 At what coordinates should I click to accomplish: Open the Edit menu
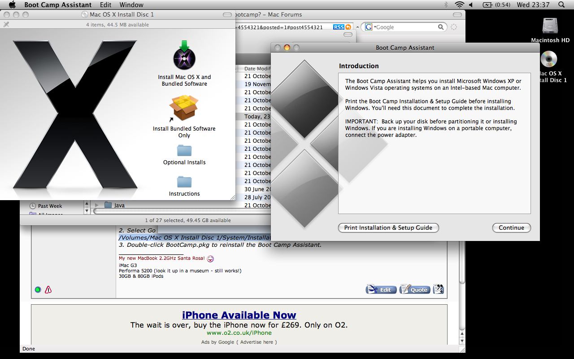pos(106,5)
